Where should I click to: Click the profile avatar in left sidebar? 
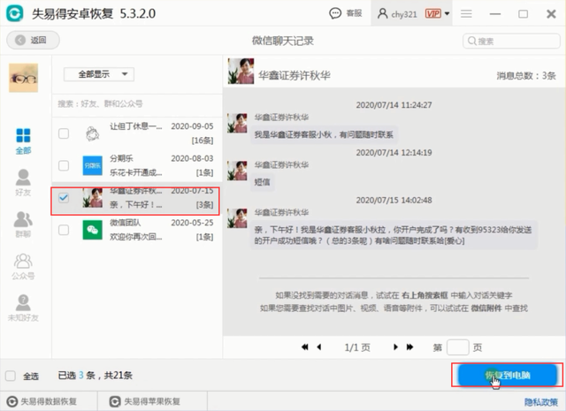[x=24, y=78]
